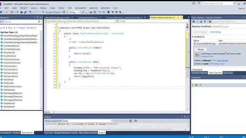Pin the Output panel with the pin icon

(x=185, y=117)
